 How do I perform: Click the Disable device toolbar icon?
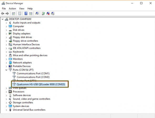pyautogui.click(x=53, y=13)
